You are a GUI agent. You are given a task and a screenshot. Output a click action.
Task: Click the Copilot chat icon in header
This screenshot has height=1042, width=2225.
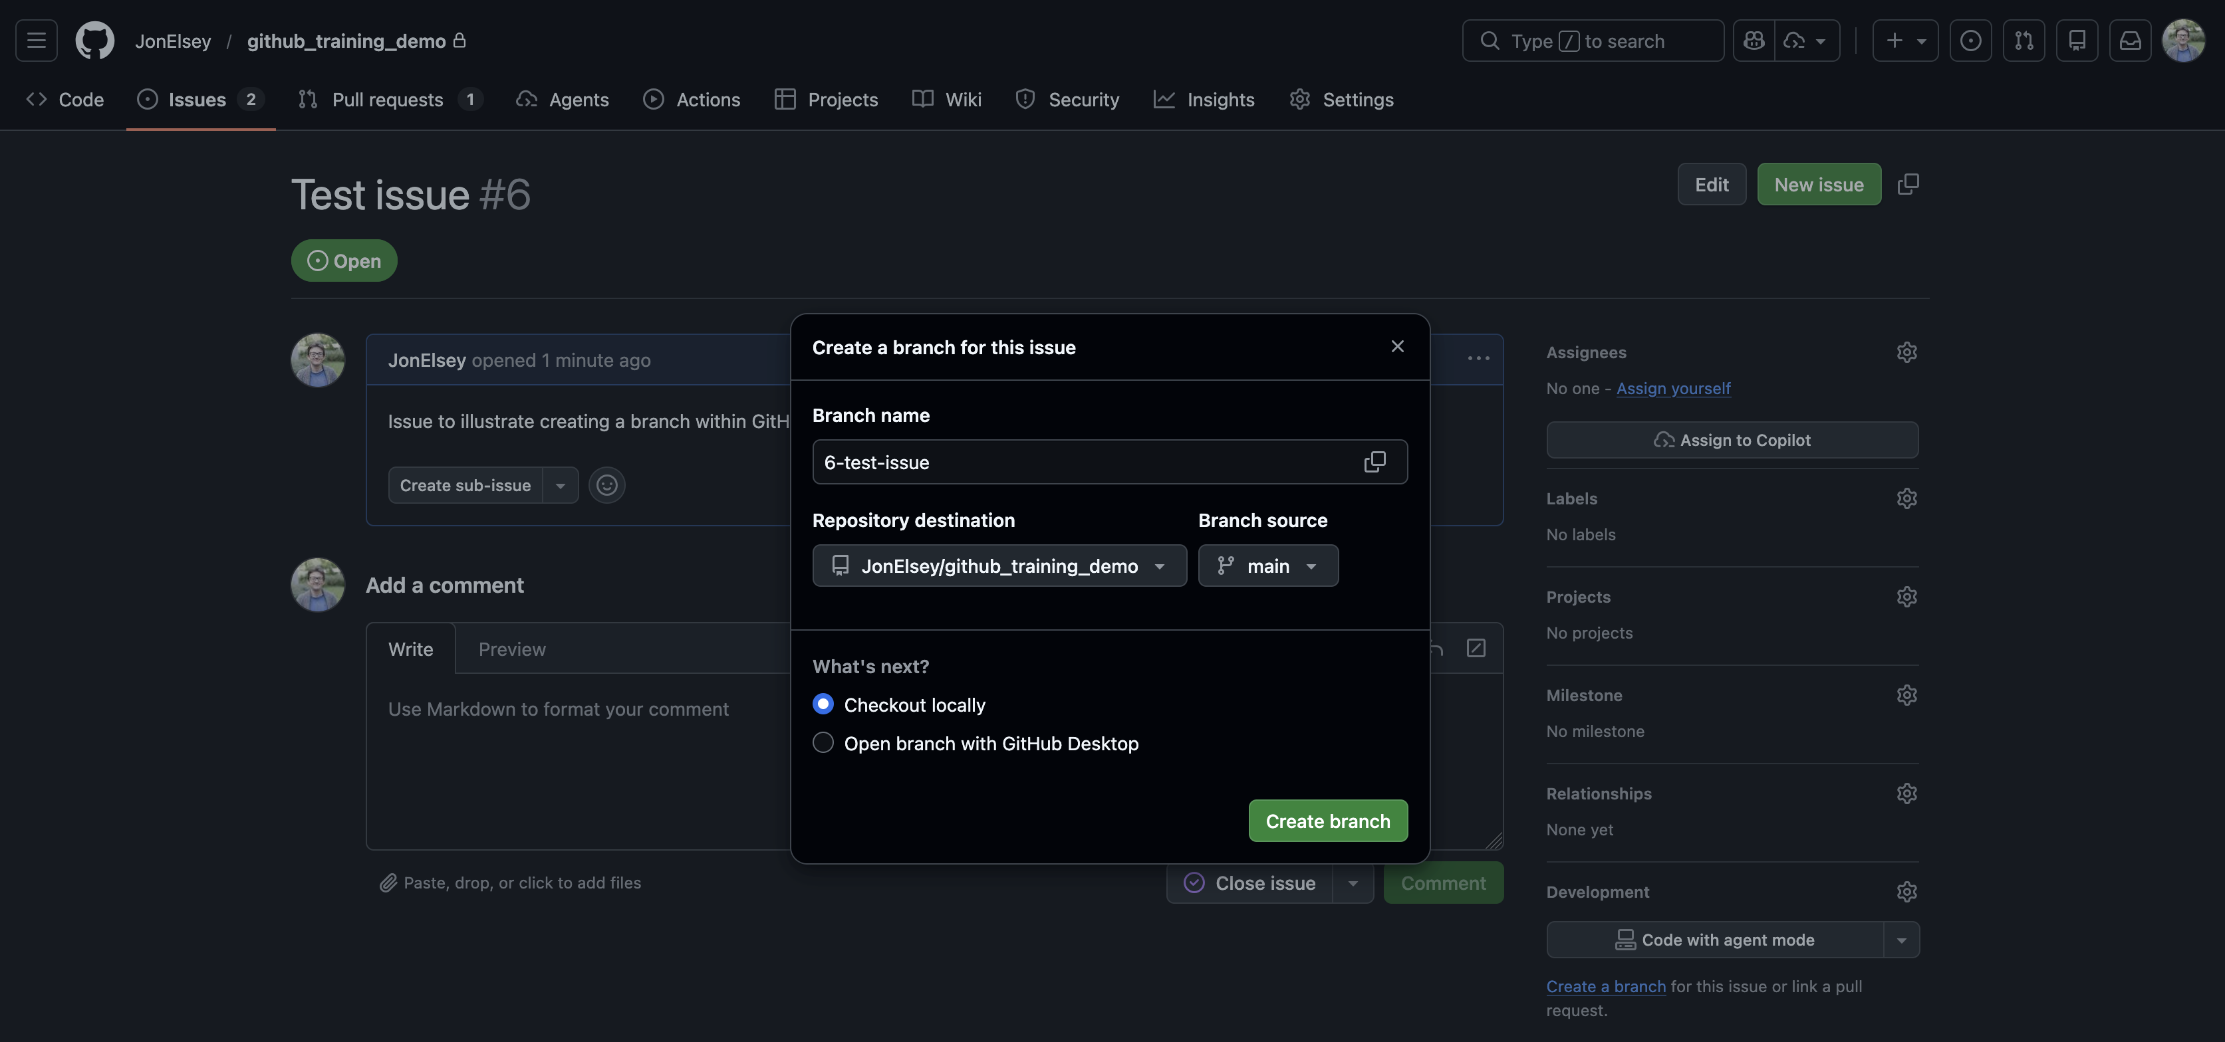pyautogui.click(x=1754, y=41)
